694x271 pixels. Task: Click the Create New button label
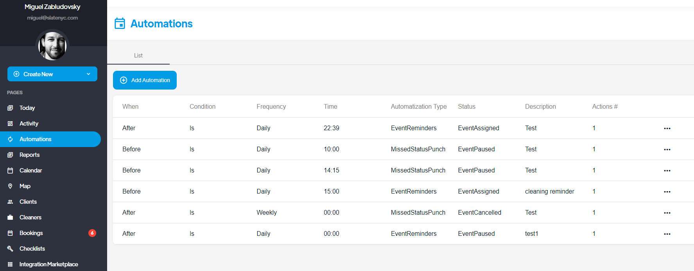[x=38, y=74]
